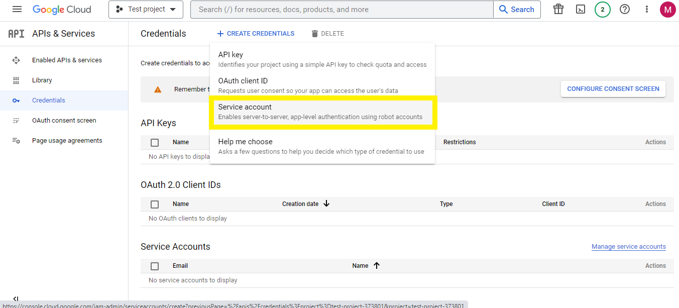Viewport: 679px width, 308px height.
Task: Open the more options three-dot menu
Action: (647, 9)
